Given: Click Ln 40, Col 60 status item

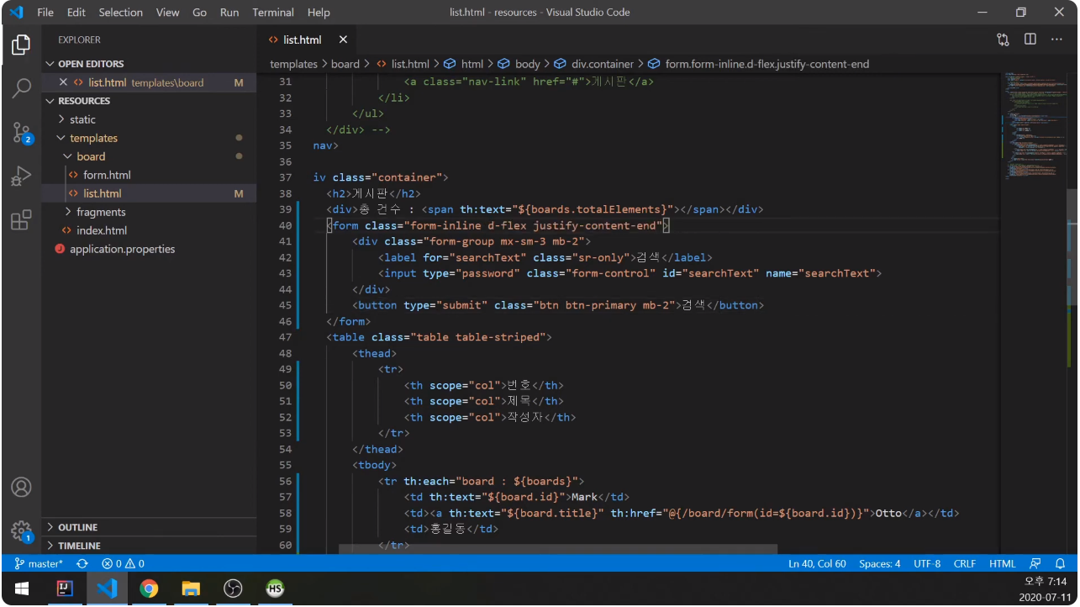Looking at the screenshot, I should click(817, 563).
